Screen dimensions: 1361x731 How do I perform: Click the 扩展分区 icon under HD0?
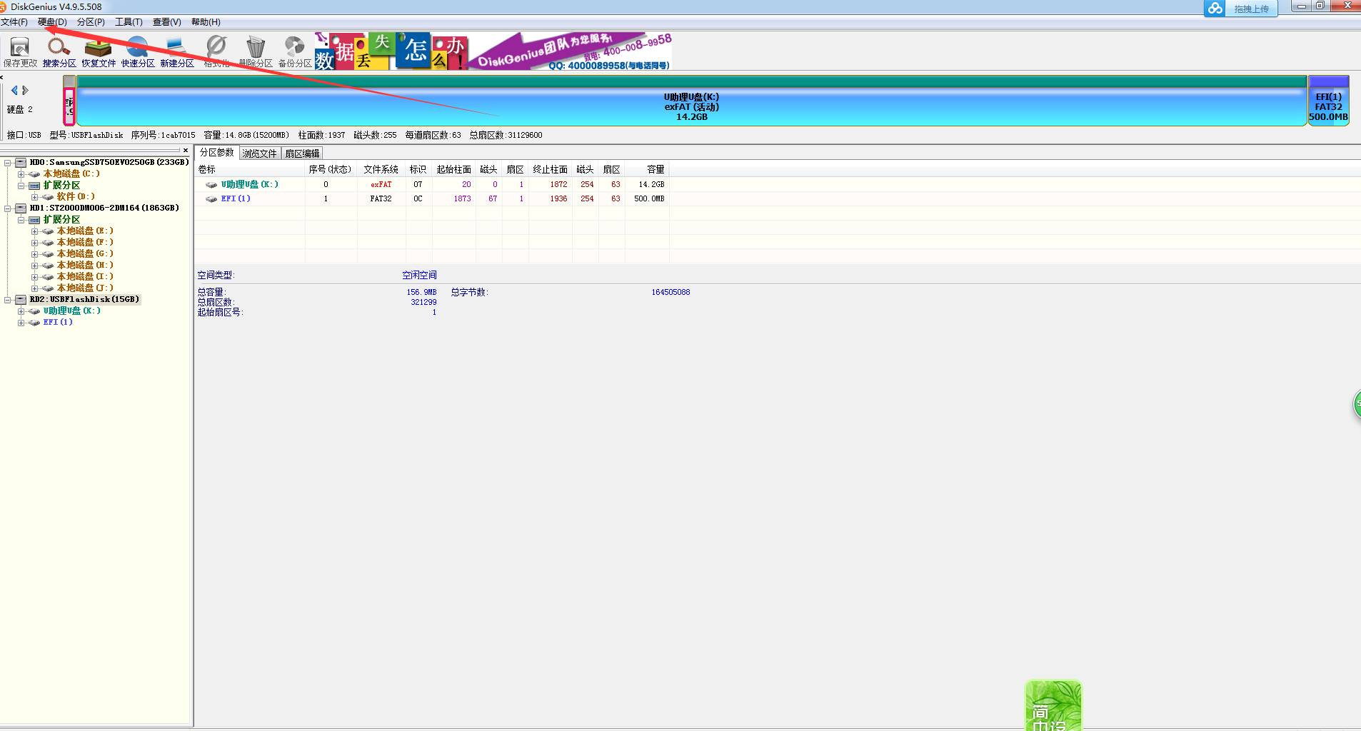tap(34, 185)
